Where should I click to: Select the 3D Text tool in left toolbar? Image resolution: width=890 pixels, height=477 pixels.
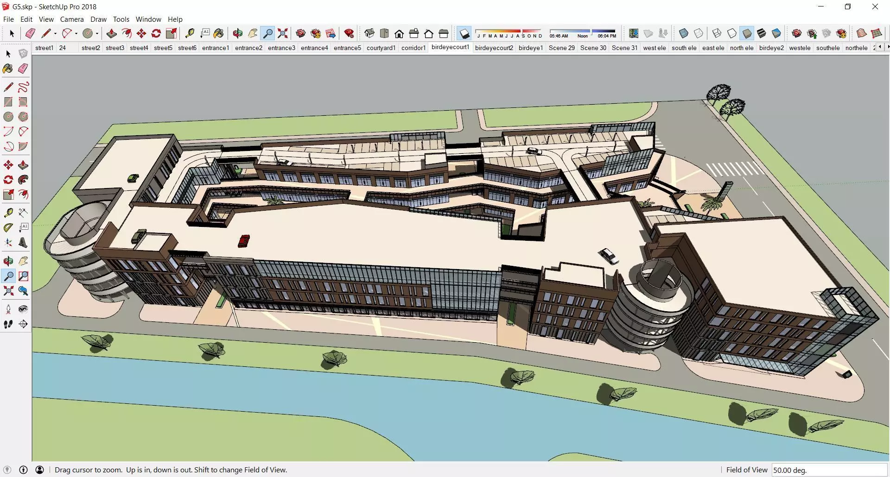23,243
